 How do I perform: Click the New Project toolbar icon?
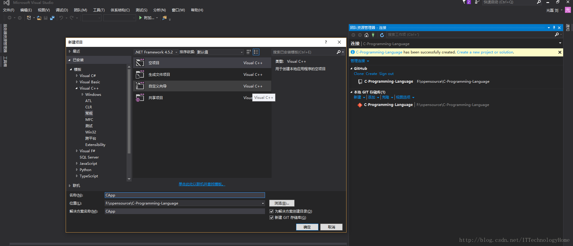pos(29,18)
